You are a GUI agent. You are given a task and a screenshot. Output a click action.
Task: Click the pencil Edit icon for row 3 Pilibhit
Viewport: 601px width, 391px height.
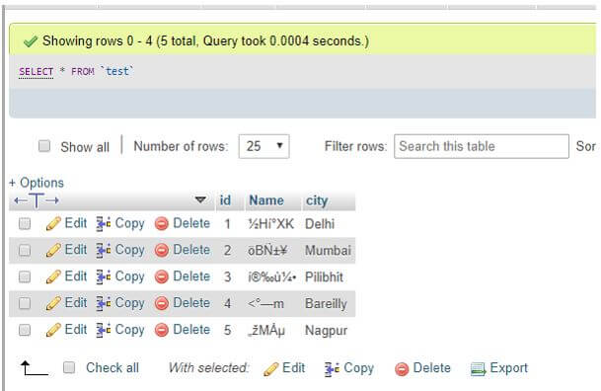[53, 276]
